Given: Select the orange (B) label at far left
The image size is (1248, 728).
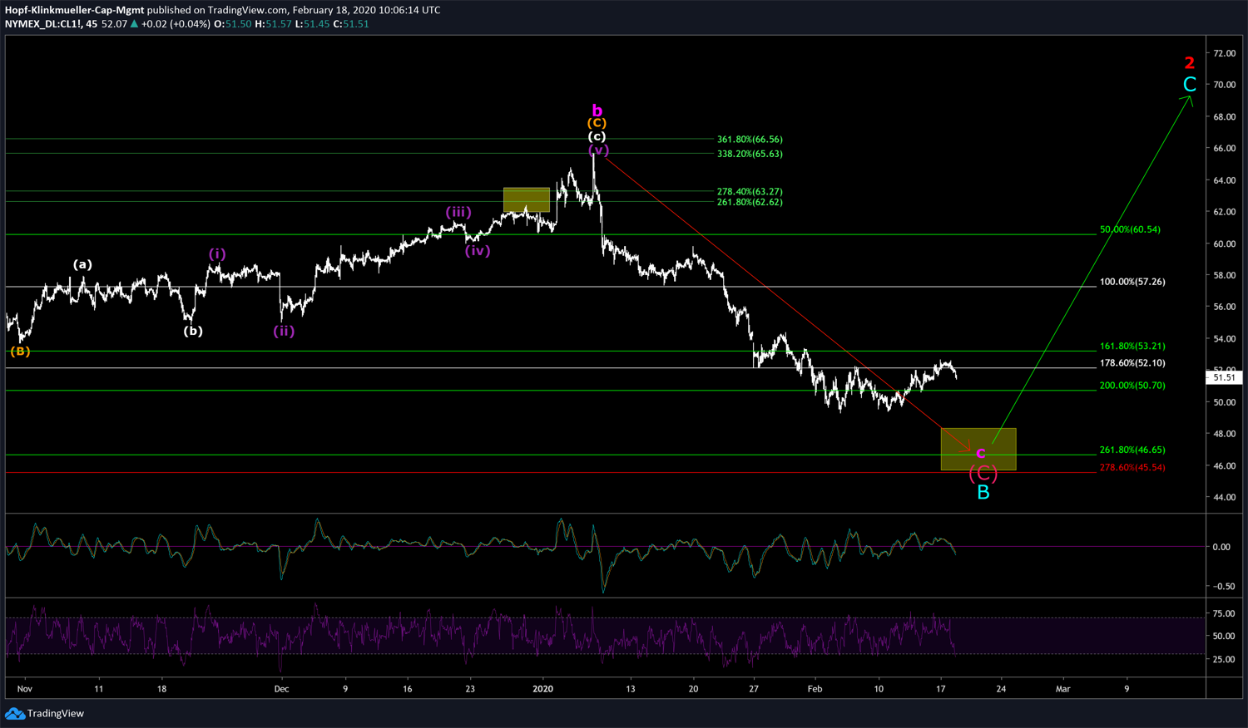Looking at the screenshot, I should (20, 352).
